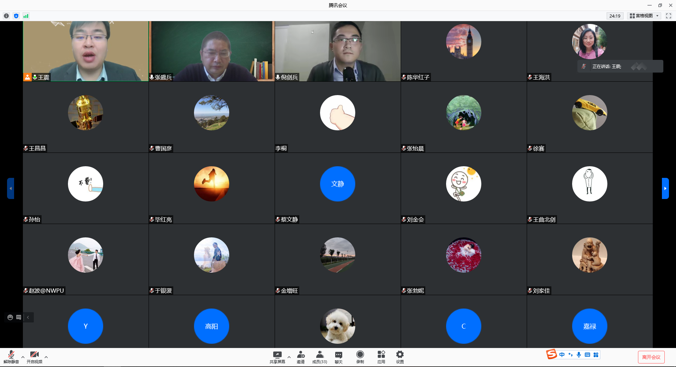Viewport: 676px width, 367px height.
Task: Unmute microphone (解除静音)
Action: [11, 356]
